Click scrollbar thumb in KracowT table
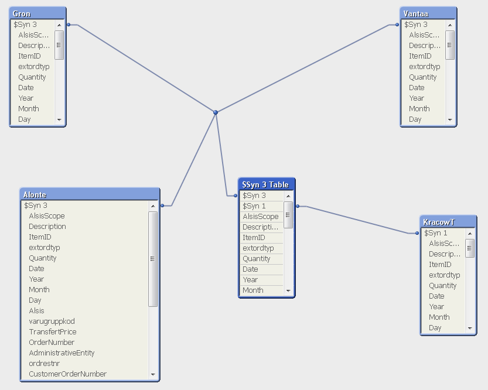 tap(470, 248)
